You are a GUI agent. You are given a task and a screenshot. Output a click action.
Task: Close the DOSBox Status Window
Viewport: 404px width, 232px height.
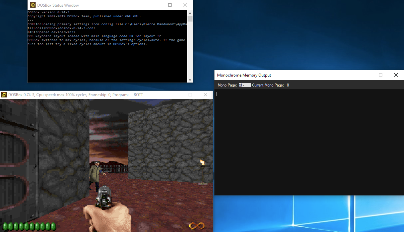[x=185, y=5]
